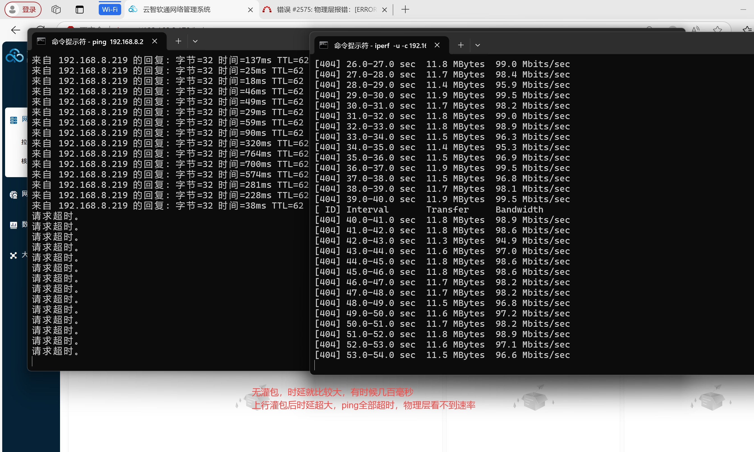Screen dimensions: 754x452
Task: Close the iperf -u -c terminal tab
Action: (x=437, y=45)
